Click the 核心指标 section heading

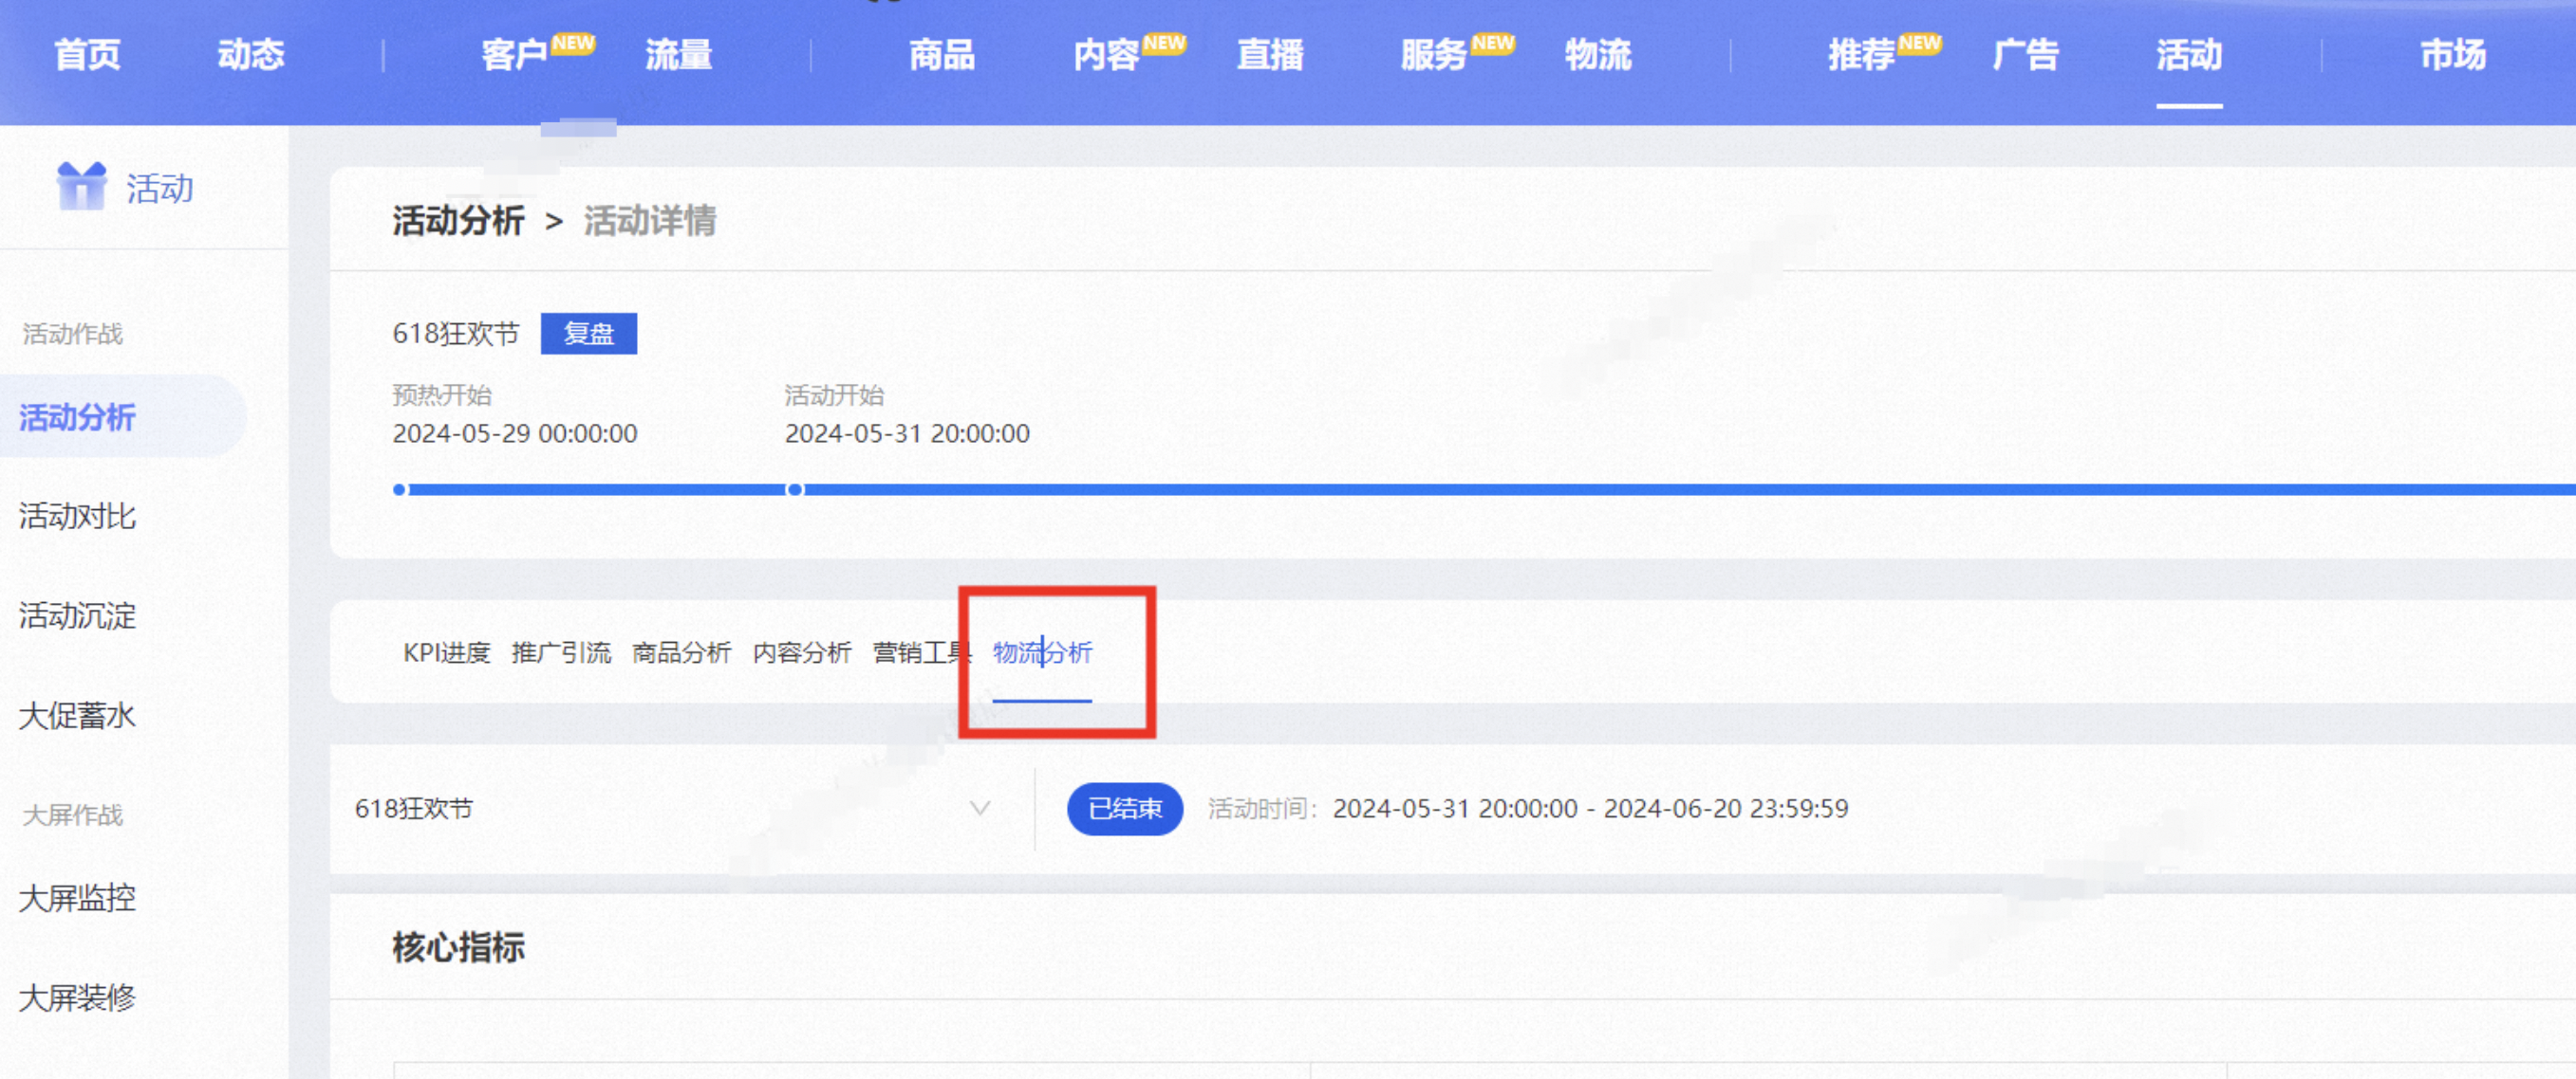(x=458, y=947)
